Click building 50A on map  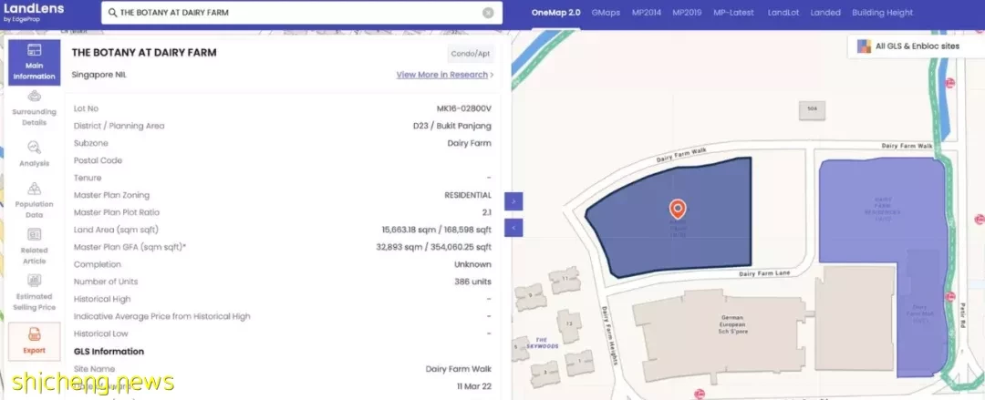(813, 110)
